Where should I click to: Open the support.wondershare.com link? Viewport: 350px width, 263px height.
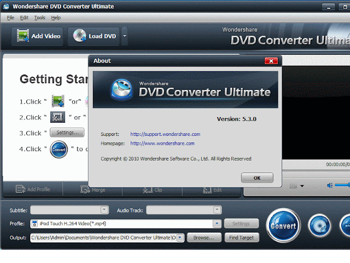coord(165,134)
